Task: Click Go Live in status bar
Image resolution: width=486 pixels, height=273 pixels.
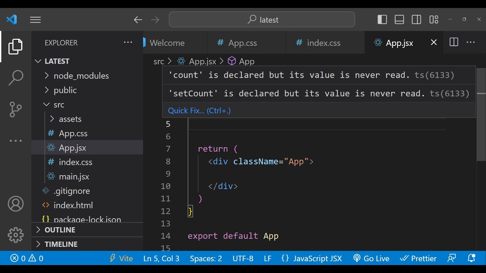Action: [371, 259]
